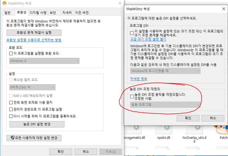The width and height of the screenshot is (228, 156).
Task: Check 관리자 권한으로 이 프로그램 실행
Action: click(x=11, y=109)
